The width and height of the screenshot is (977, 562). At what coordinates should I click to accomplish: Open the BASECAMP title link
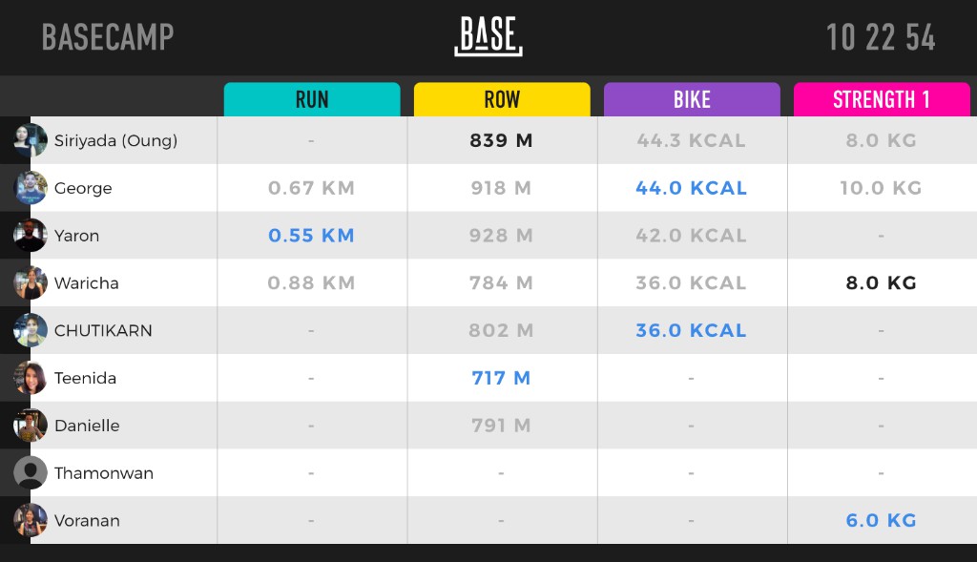click(x=108, y=37)
